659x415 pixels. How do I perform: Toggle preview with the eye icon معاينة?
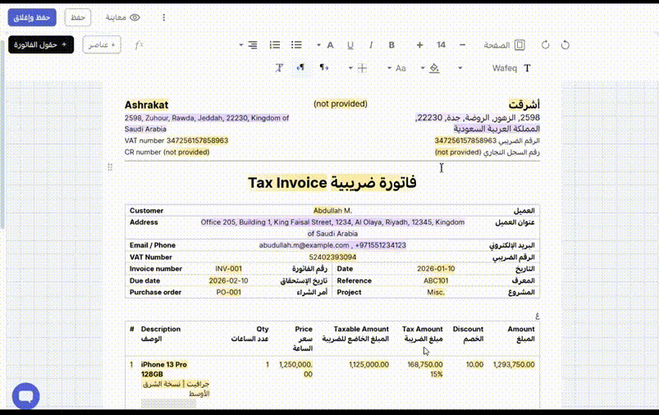click(123, 17)
